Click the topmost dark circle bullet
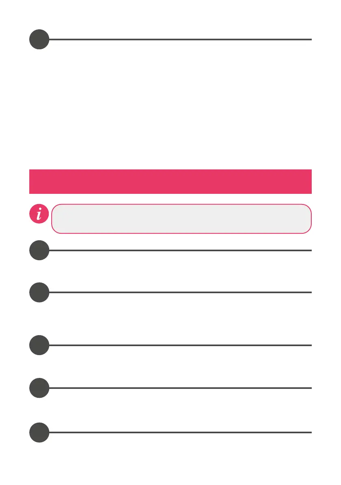Image resolution: width=341 pixels, height=485 pixels. (x=39, y=40)
